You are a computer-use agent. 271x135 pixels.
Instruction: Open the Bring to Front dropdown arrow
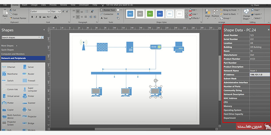pos(238,10)
